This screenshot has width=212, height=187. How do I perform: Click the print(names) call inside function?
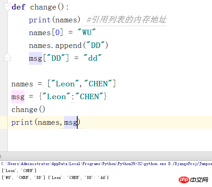[55, 20]
